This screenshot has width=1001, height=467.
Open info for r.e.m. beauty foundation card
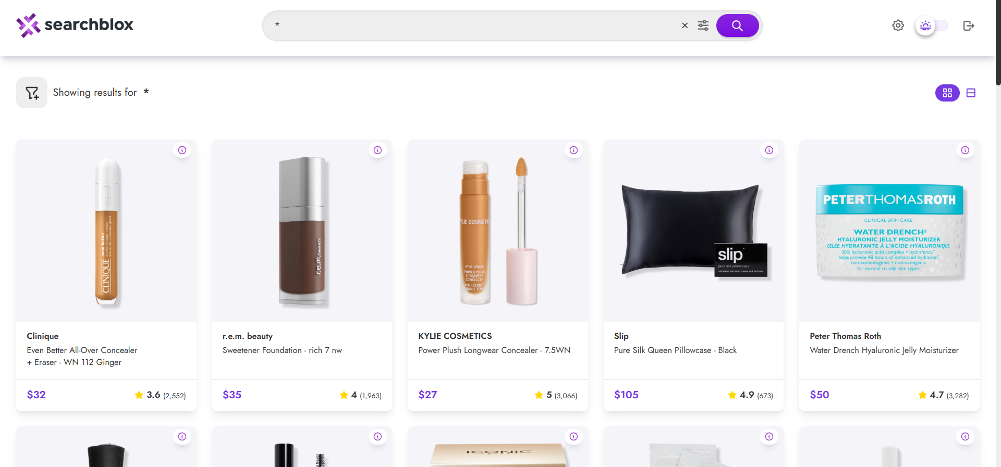(x=378, y=150)
